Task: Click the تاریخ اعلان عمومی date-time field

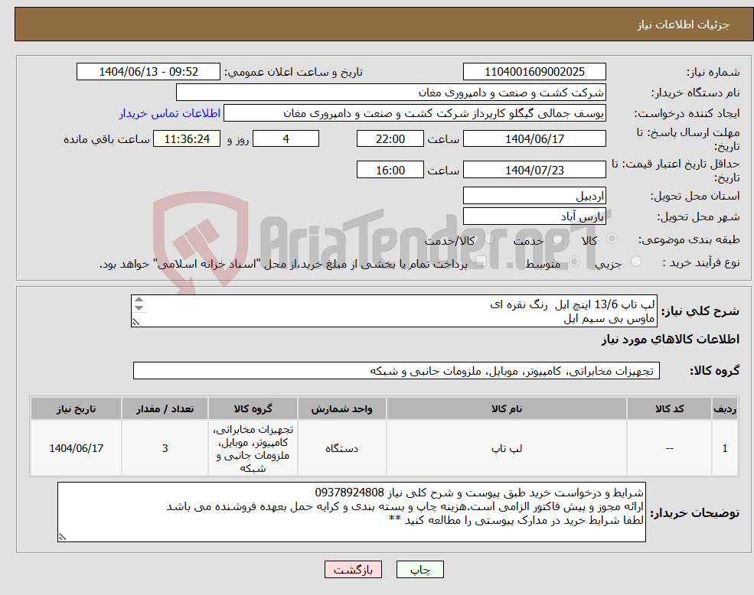Action: click(148, 71)
